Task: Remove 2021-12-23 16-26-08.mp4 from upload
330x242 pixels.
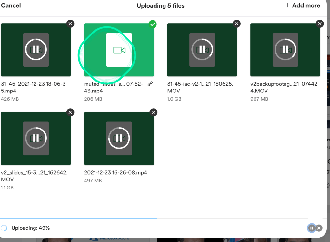Action: [154, 112]
